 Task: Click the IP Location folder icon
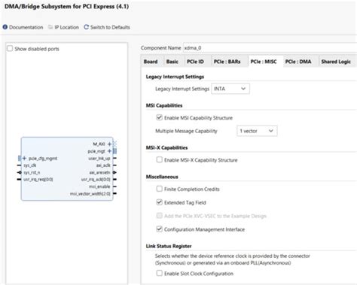(50, 27)
